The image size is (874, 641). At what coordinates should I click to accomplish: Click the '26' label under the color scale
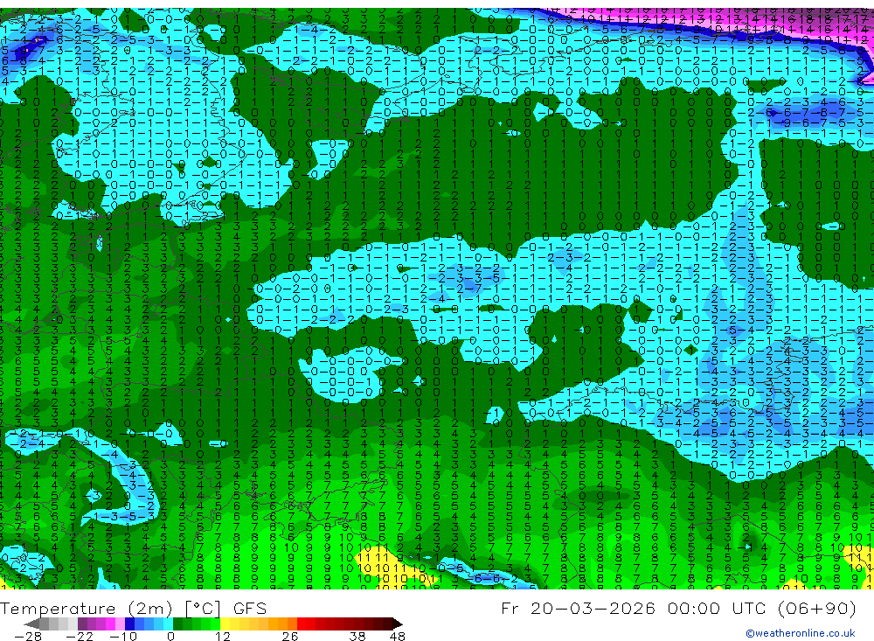(290, 636)
